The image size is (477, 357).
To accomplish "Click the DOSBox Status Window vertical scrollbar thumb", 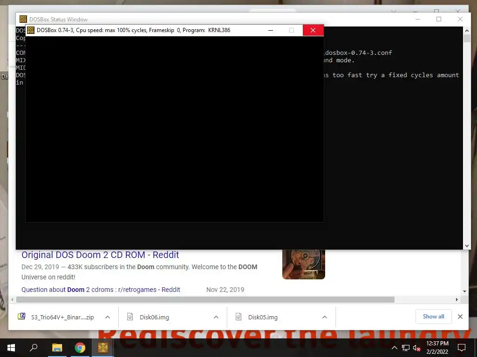I will (467, 39).
